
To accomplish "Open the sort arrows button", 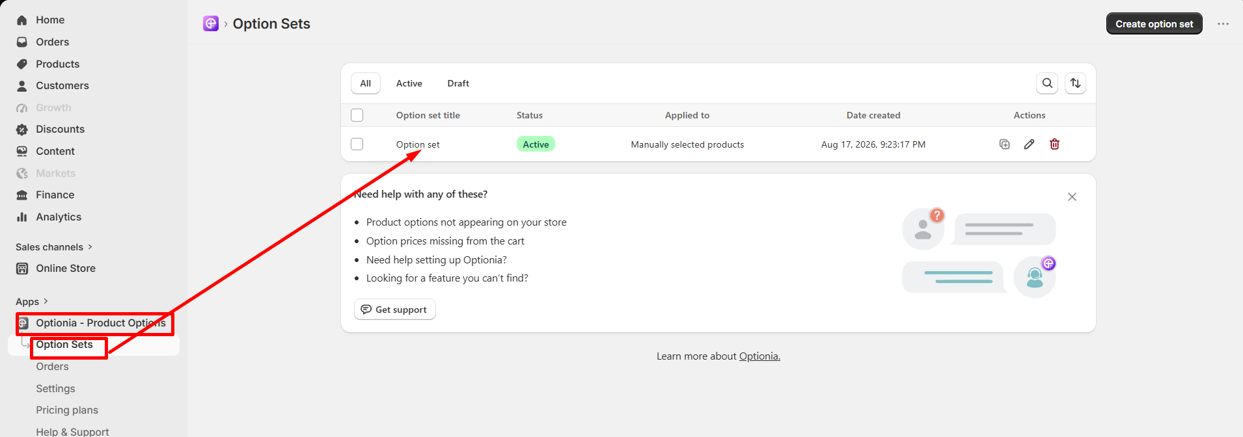I will (x=1076, y=83).
